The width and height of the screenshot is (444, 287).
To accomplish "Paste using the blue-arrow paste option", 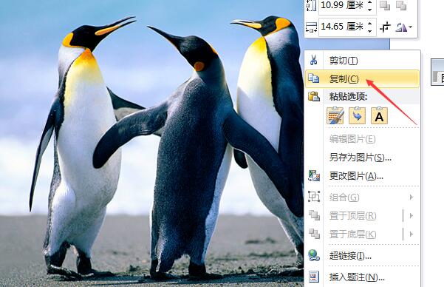I will coord(357,115).
